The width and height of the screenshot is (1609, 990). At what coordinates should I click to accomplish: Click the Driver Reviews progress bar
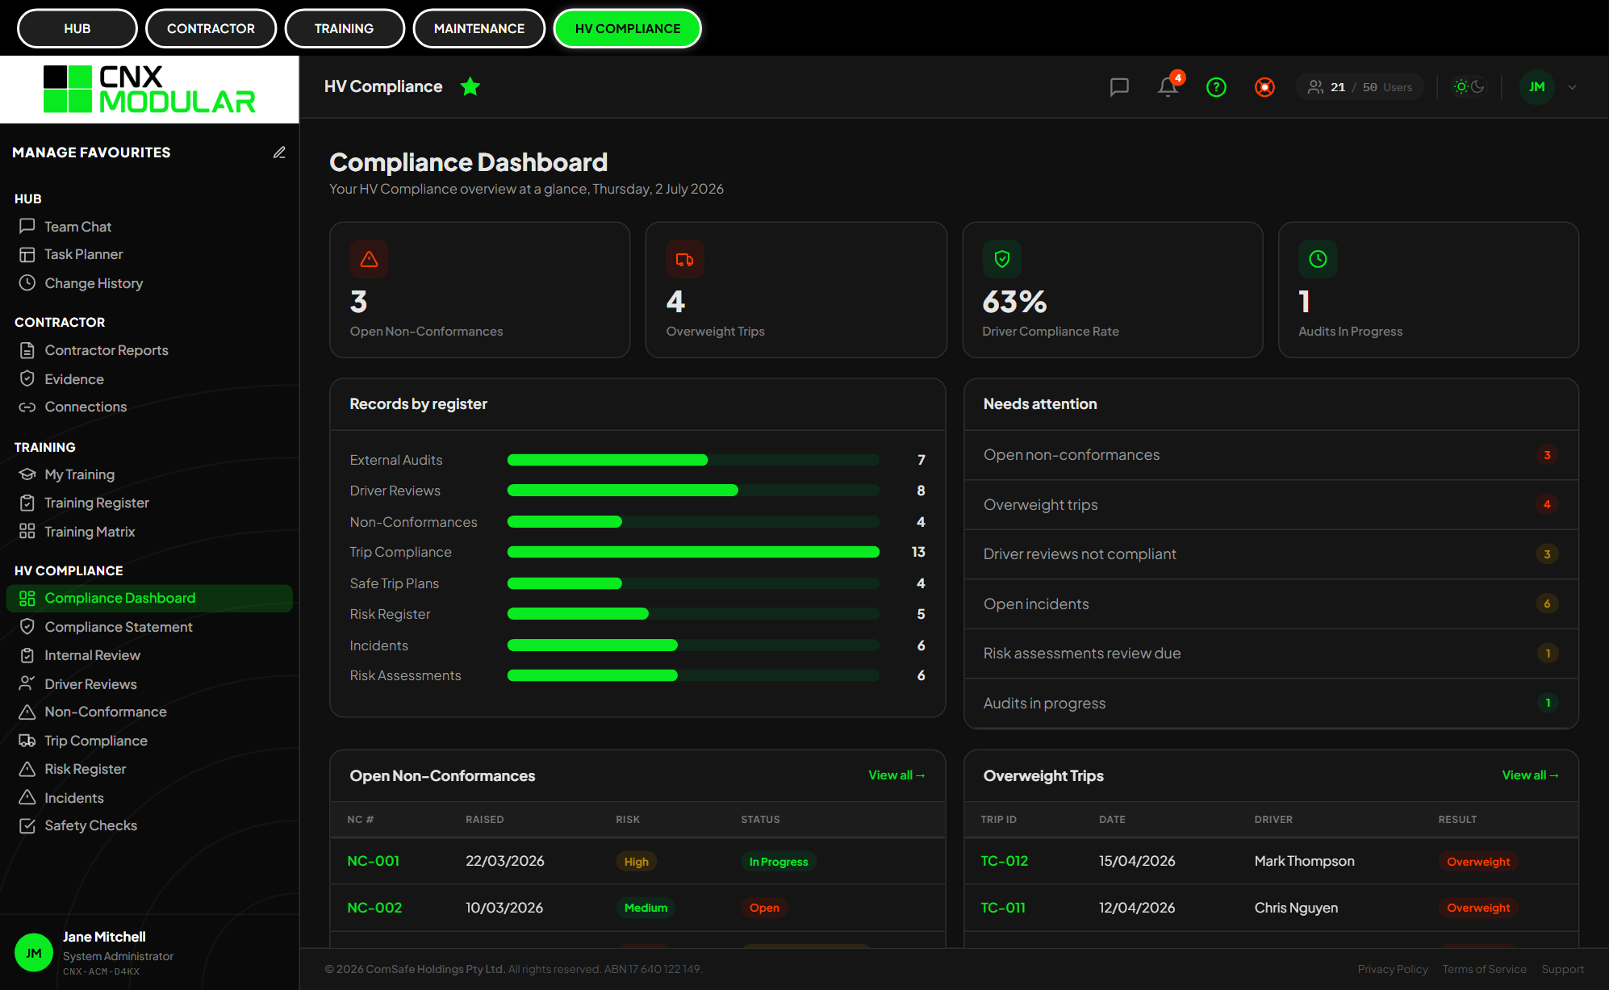click(693, 491)
